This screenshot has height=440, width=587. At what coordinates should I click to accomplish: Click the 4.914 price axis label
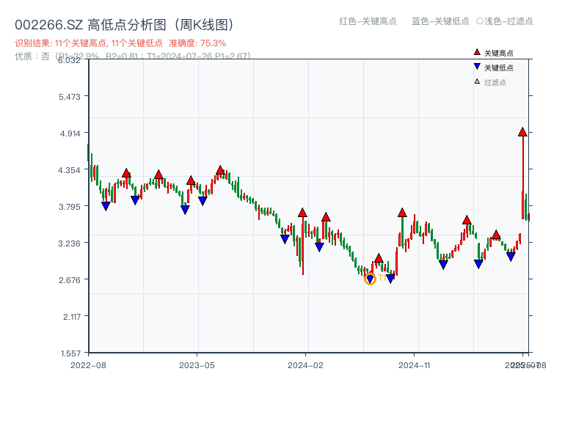pos(73,133)
